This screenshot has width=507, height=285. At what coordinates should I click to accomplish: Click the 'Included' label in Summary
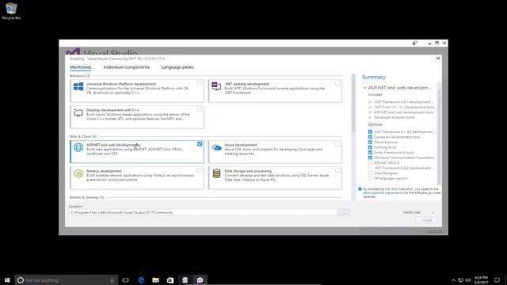[375, 95]
